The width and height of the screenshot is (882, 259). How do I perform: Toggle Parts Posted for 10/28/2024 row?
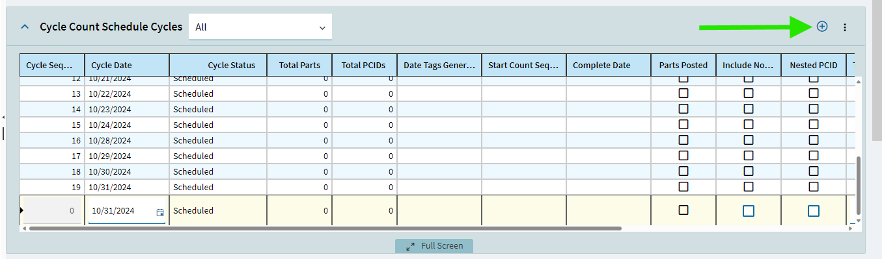point(683,140)
